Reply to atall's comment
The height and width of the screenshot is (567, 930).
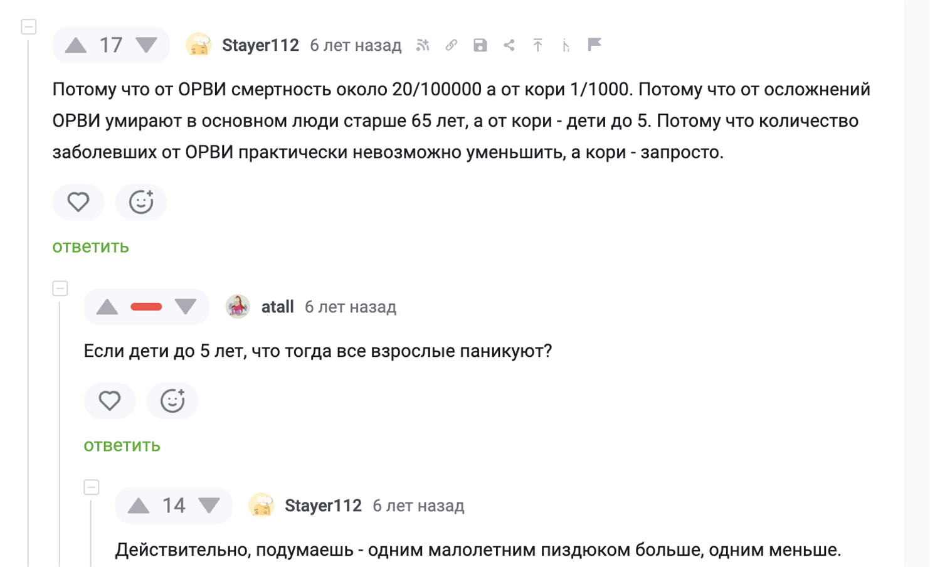[x=122, y=445]
